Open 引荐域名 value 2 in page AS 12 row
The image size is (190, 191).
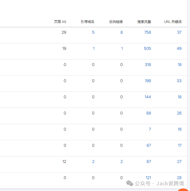(93, 162)
